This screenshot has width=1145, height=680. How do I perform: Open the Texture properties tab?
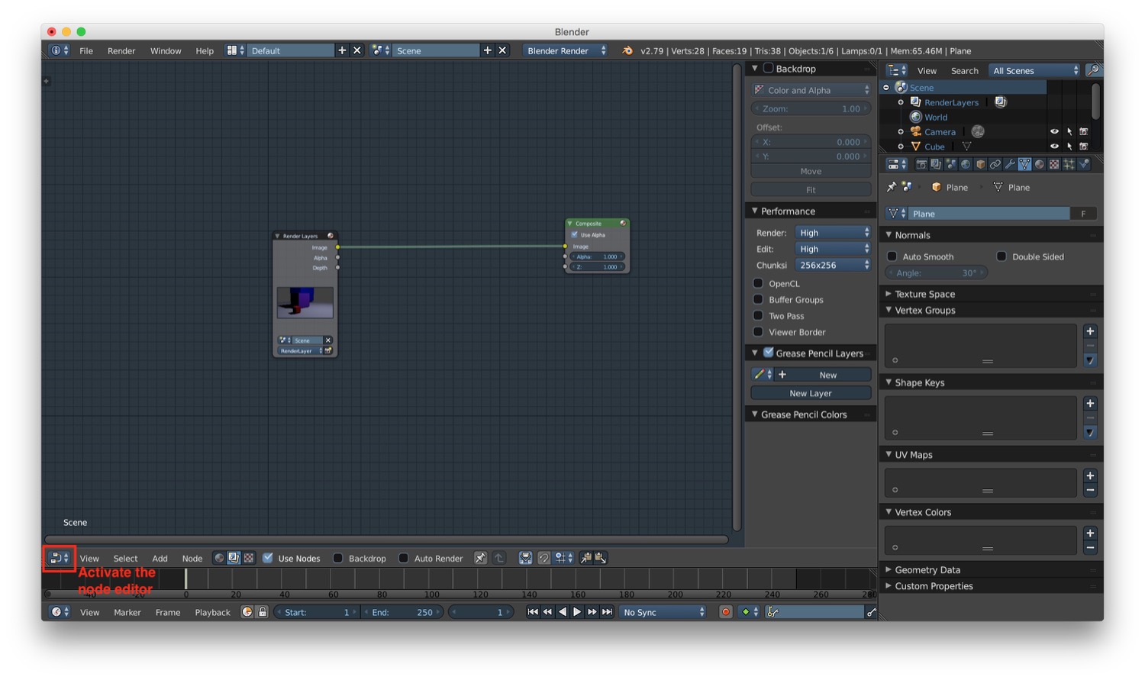click(1054, 164)
